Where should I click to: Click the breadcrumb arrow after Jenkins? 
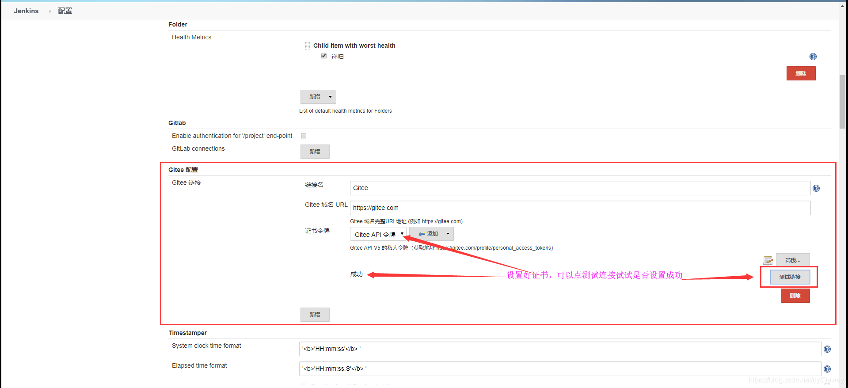(50, 11)
